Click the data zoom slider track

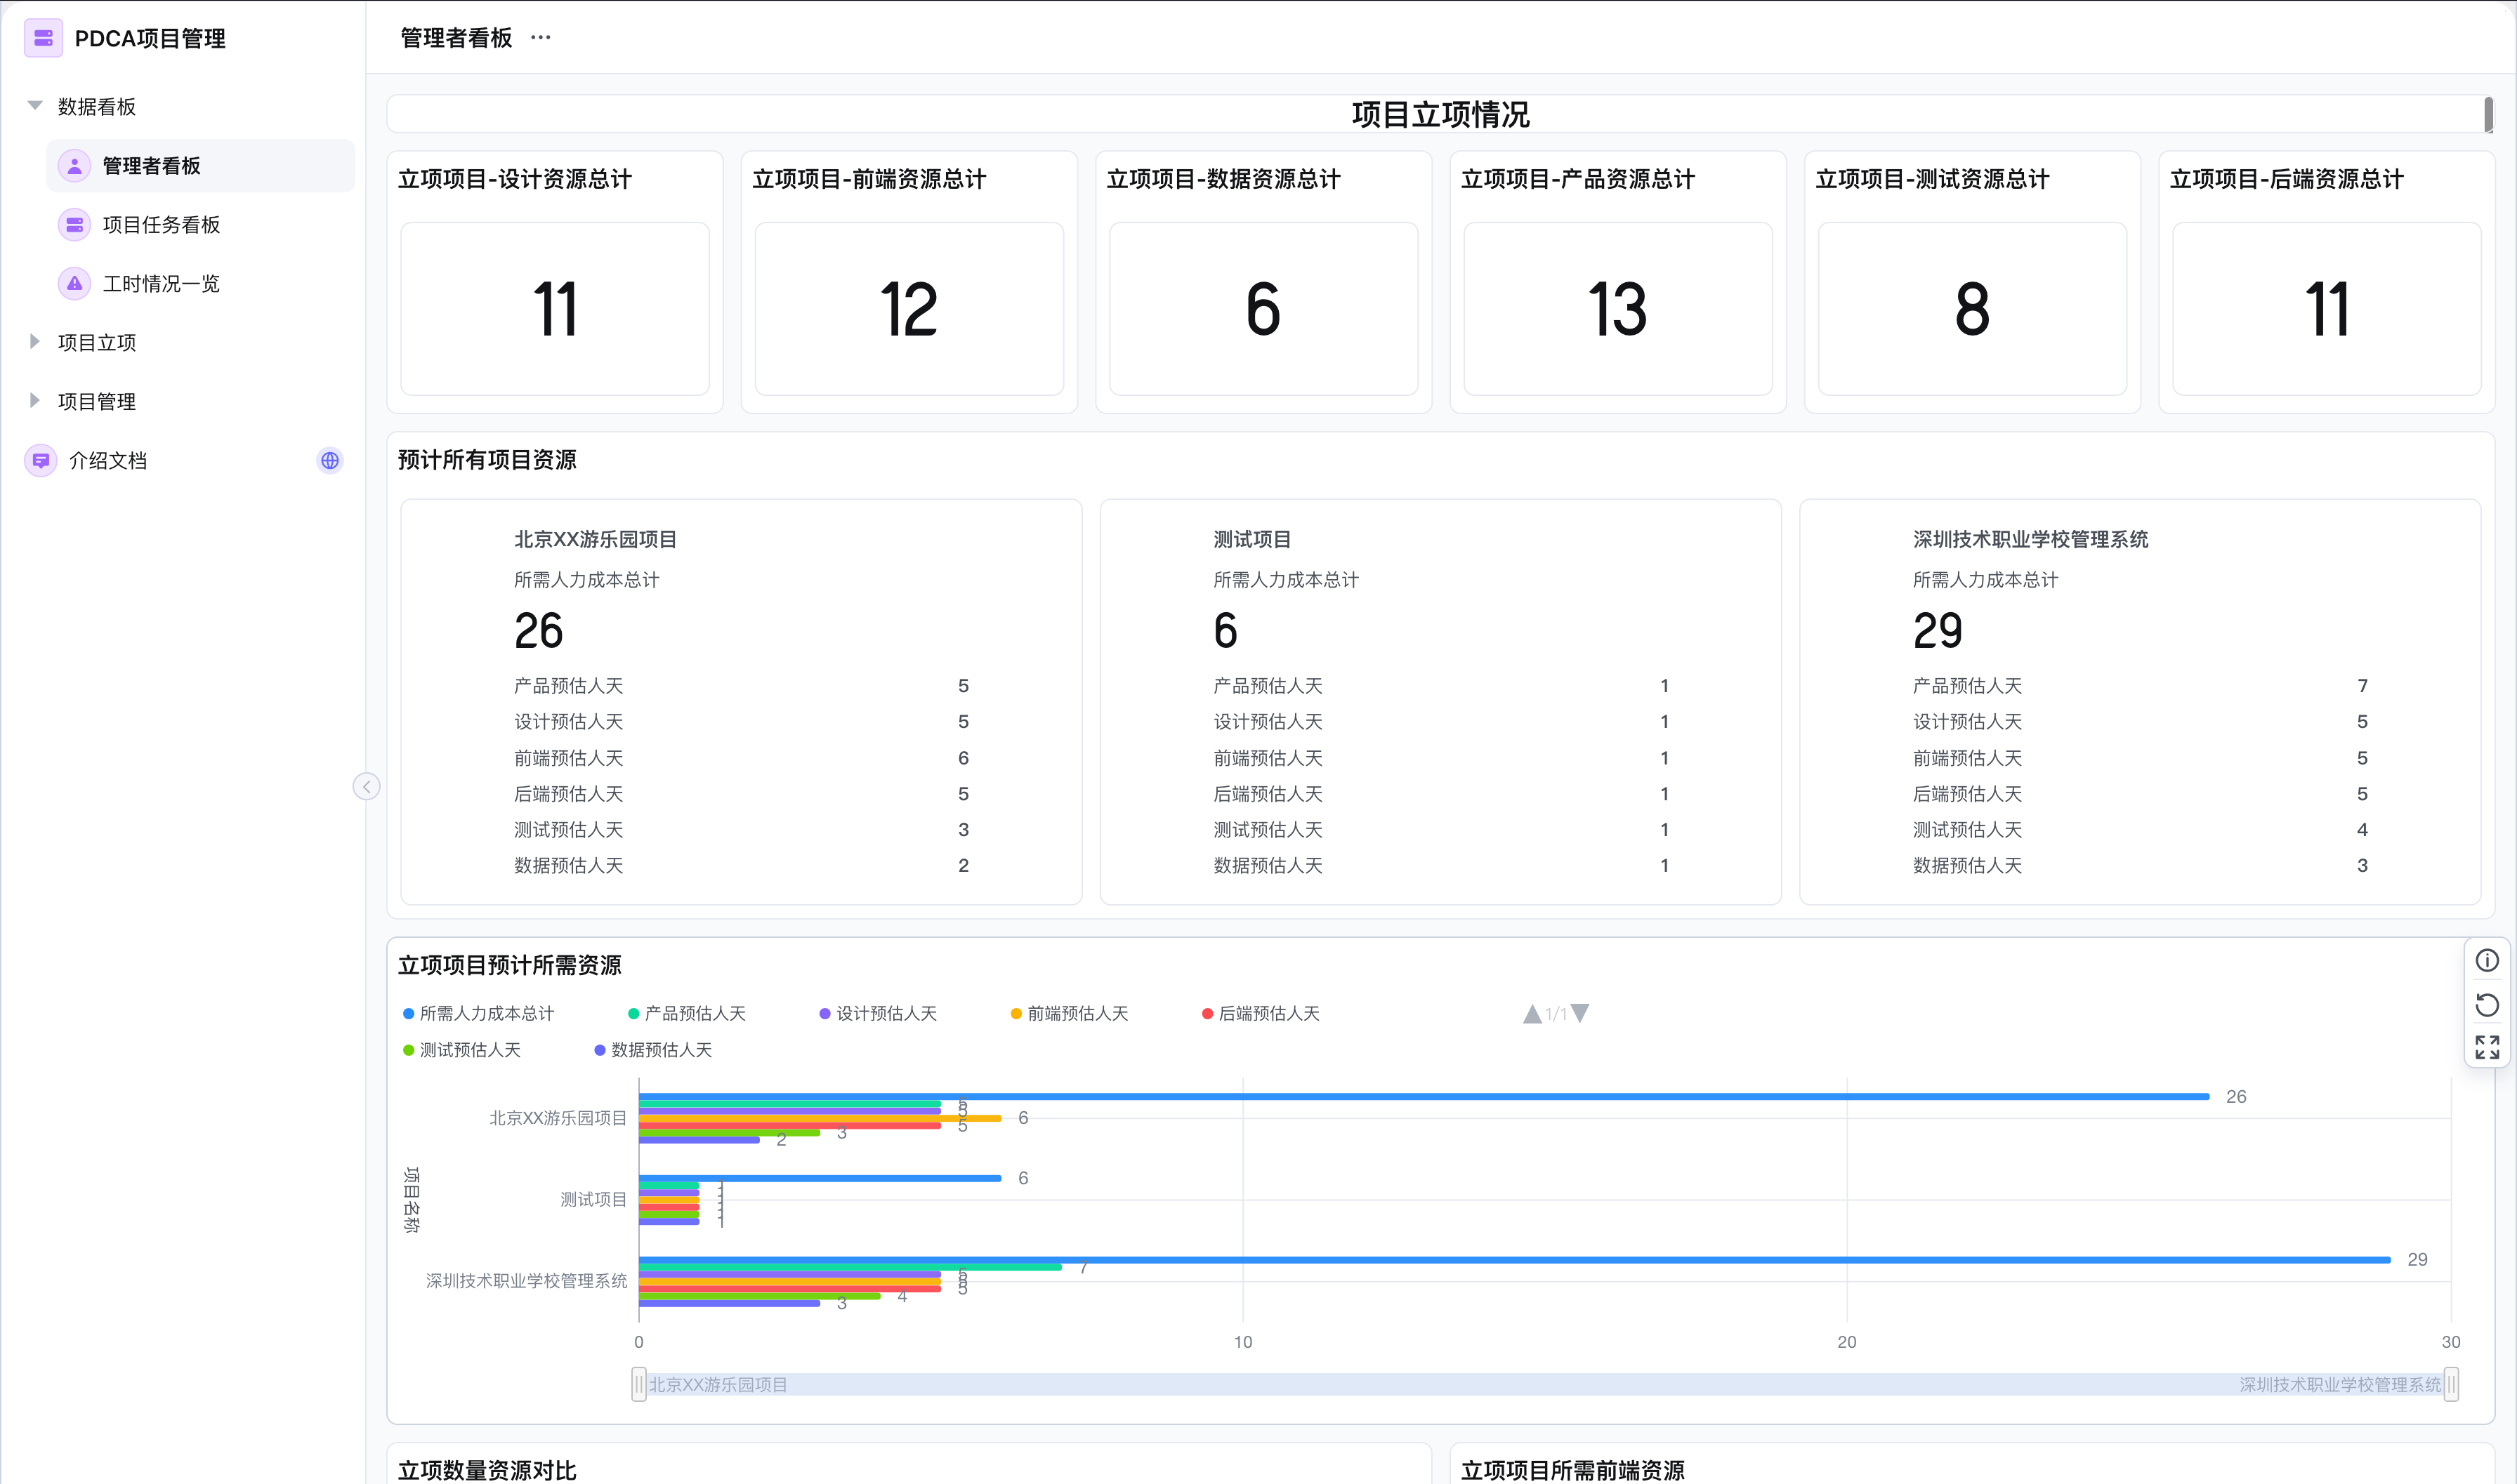point(1544,1385)
